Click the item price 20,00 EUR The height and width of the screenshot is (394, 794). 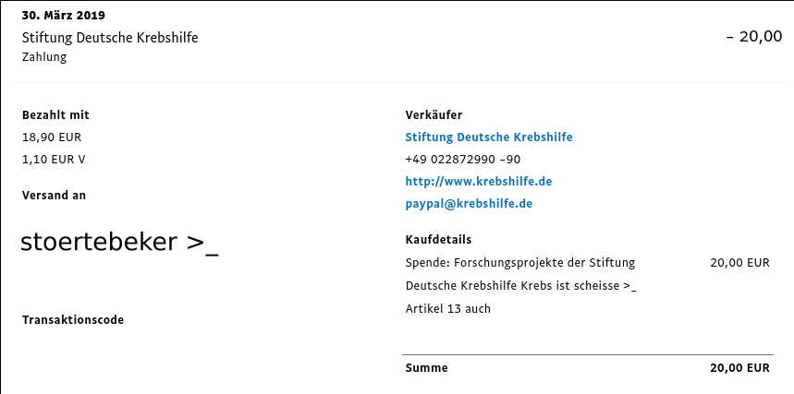[739, 263]
